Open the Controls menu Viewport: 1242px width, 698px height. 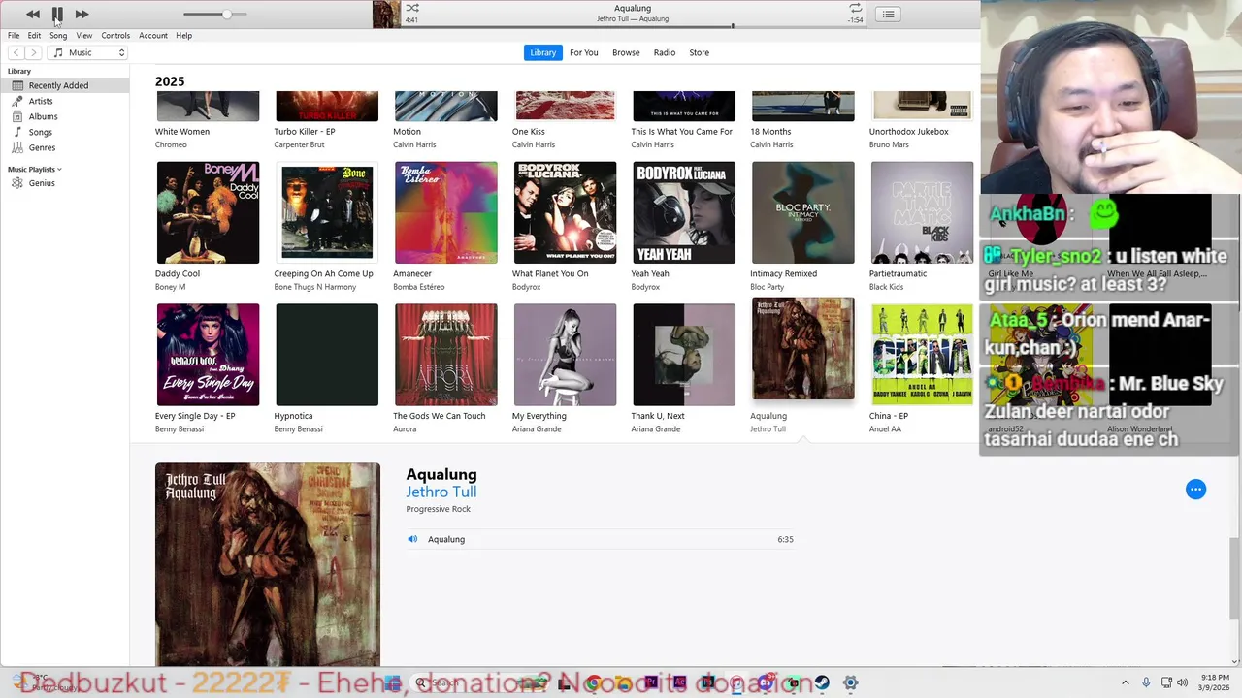pos(115,36)
